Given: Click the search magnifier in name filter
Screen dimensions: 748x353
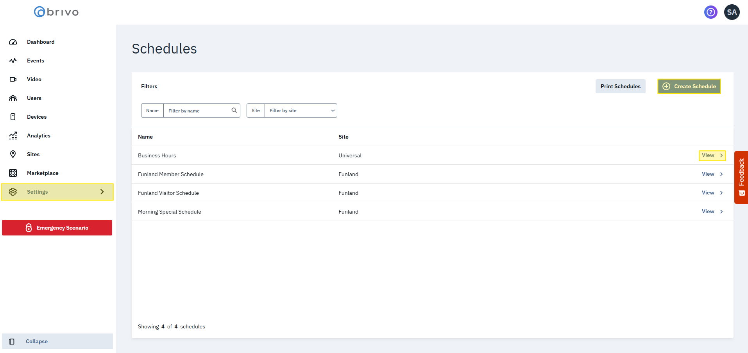Looking at the screenshot, I should coord(234,111).
